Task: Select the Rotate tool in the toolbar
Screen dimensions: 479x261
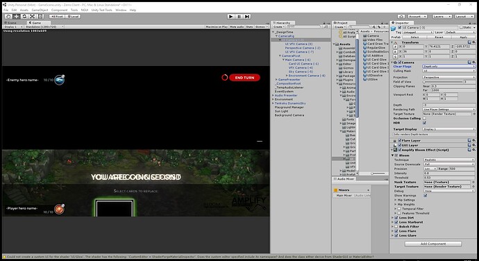Action: [x=24, y=17]
